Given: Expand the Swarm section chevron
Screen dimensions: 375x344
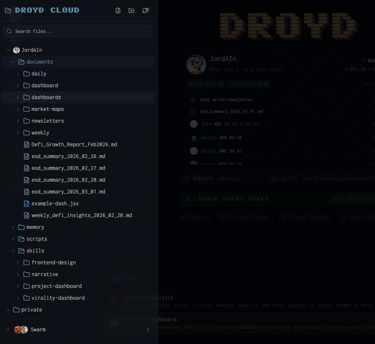Looking at the screenshot, I should [x=8, y=330].
